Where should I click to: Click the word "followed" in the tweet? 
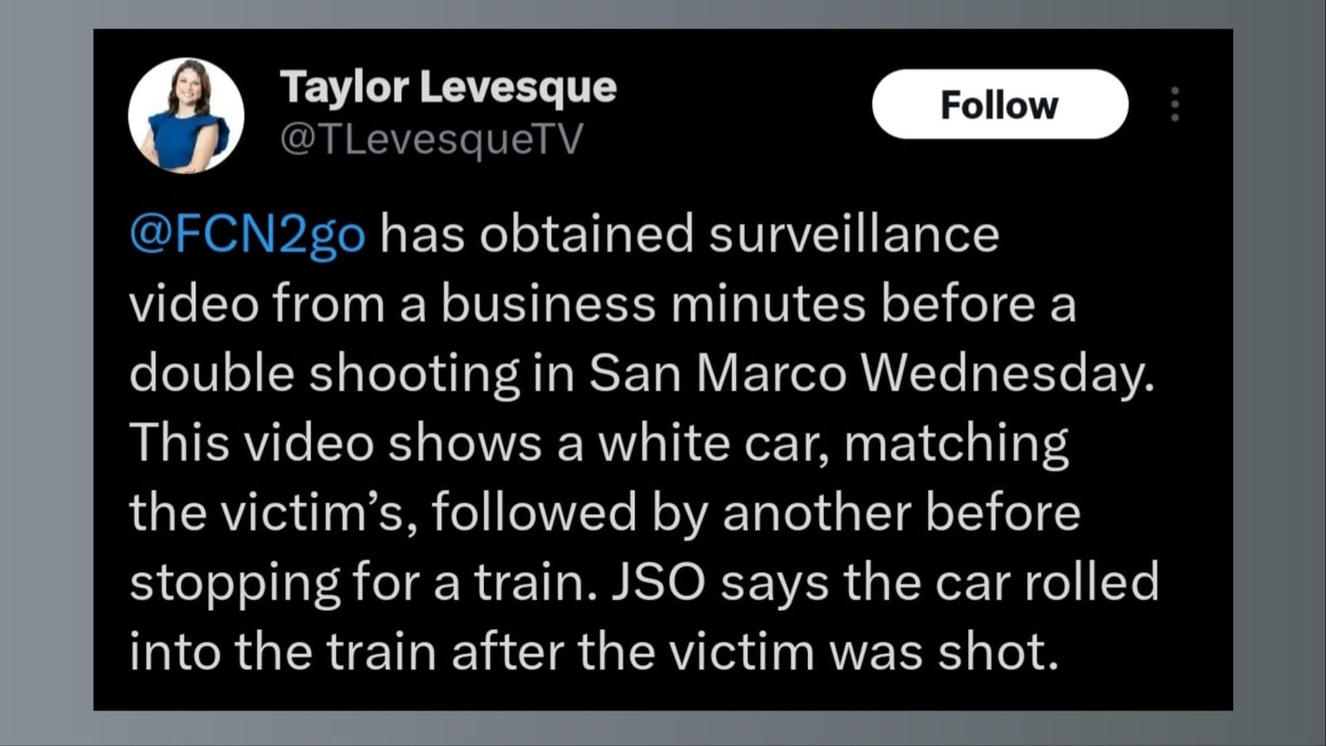pos(534,512)
